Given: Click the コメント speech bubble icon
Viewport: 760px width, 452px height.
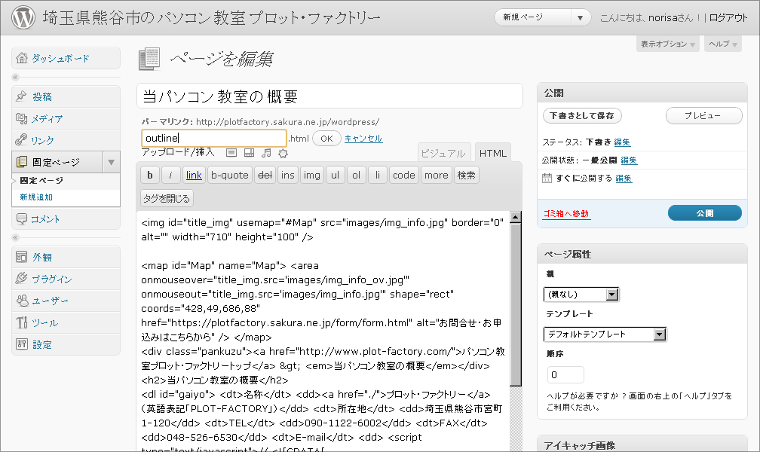Looking at the screenshot, I should click(22, 219).
